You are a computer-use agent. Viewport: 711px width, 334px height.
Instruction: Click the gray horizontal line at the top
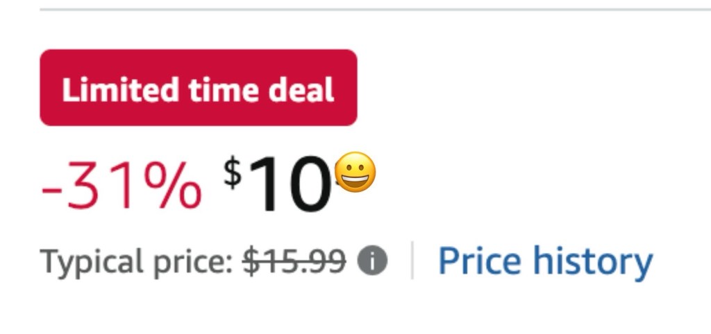coord(375,9)
